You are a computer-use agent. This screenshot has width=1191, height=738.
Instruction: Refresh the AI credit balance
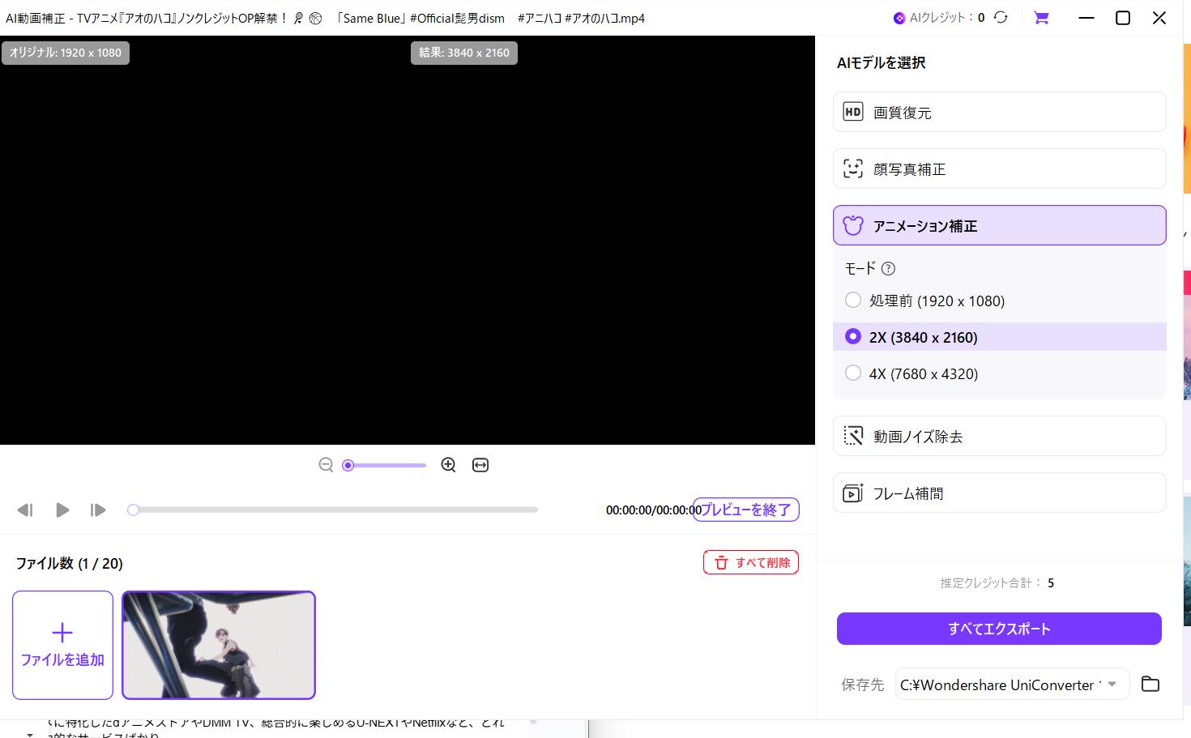point(1001,17)
